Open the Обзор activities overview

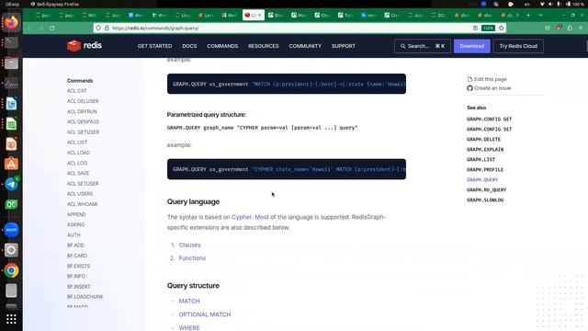click(12, 4)
